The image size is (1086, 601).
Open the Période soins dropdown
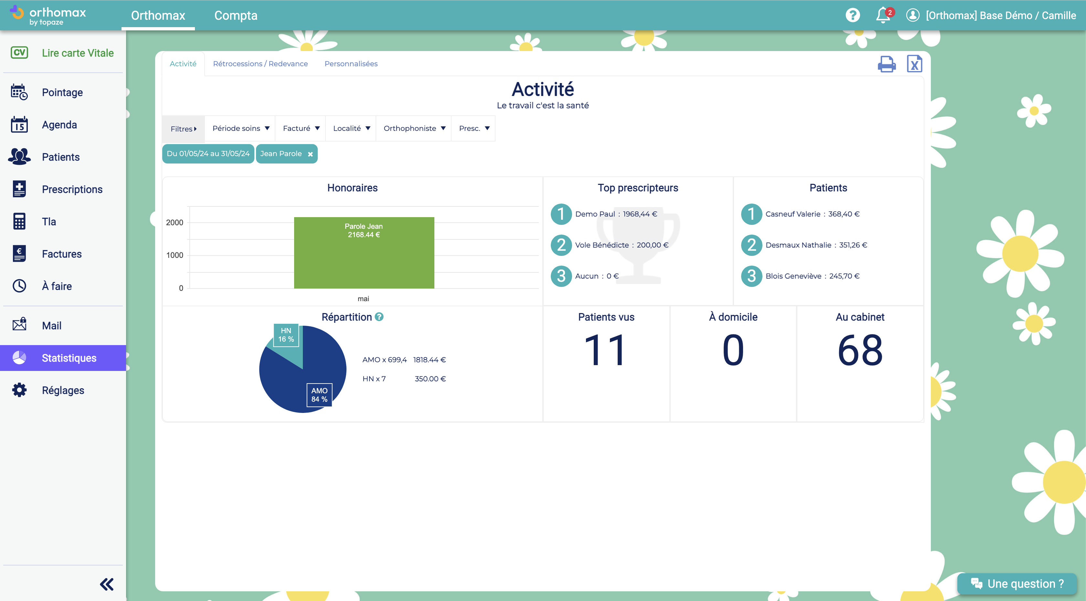241,128
